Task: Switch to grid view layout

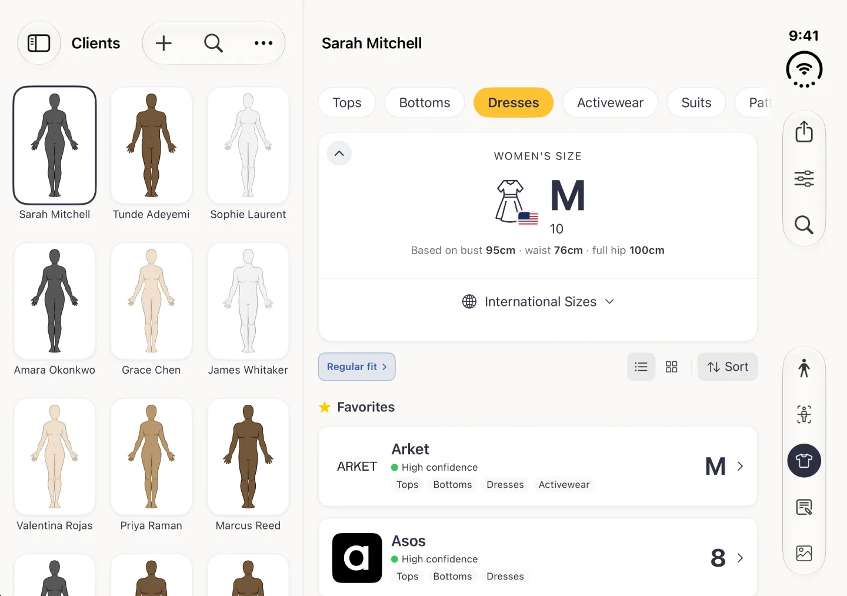Action: (x=672, y=367)
